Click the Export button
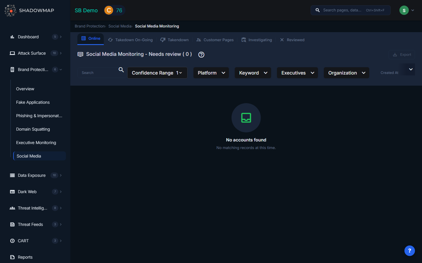The height and width of the screenshot is (263, 422). click(402, 55)
